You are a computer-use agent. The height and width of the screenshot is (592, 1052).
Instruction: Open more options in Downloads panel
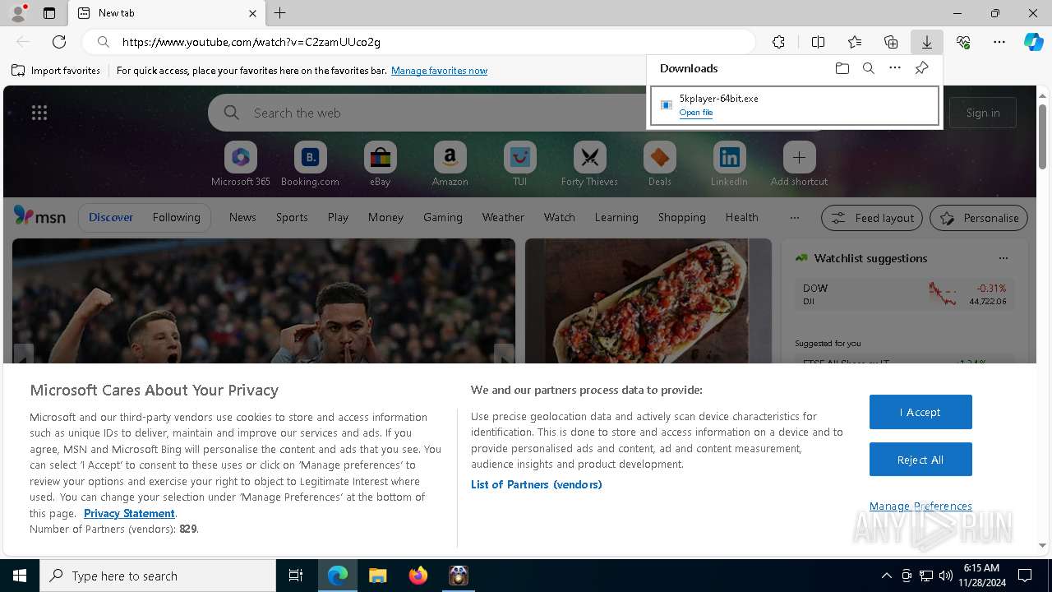coord(895,68)
